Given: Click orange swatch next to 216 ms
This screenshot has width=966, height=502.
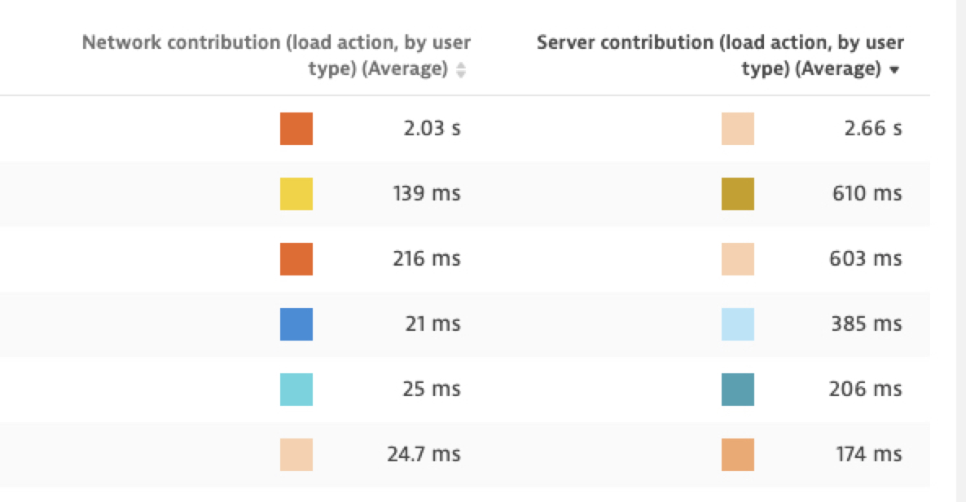Looking at the screenshot, I should tap(296, 259).
